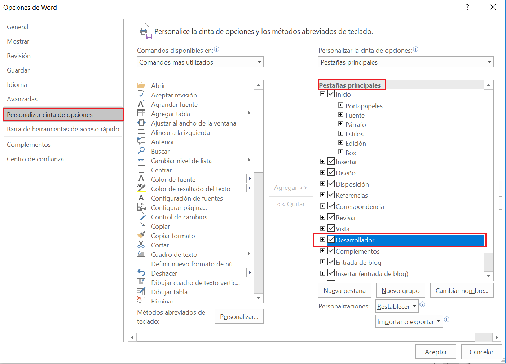Click the Cortar scissors icon
Viewport: 506px width, 364px height.
coord(142,245)
